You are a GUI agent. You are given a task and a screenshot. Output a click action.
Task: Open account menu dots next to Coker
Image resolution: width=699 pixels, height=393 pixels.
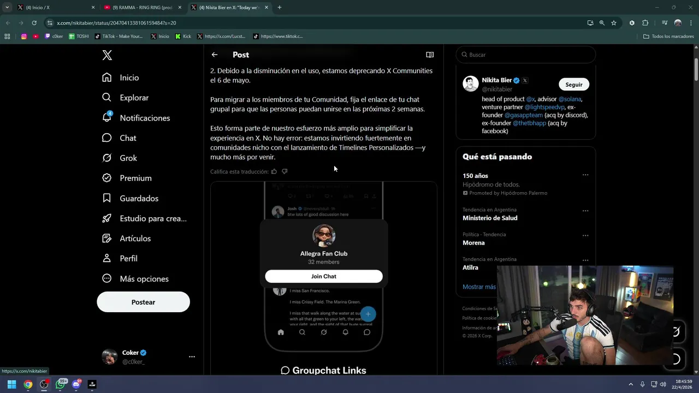point(192,356)
